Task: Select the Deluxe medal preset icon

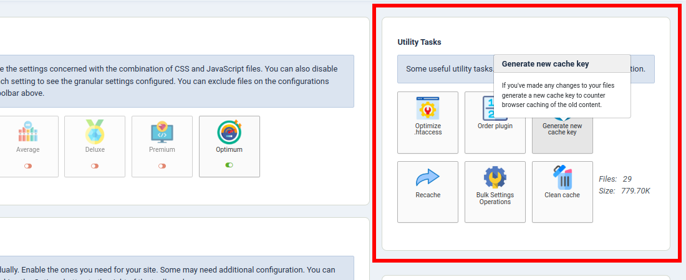Action: pos(95,131)
